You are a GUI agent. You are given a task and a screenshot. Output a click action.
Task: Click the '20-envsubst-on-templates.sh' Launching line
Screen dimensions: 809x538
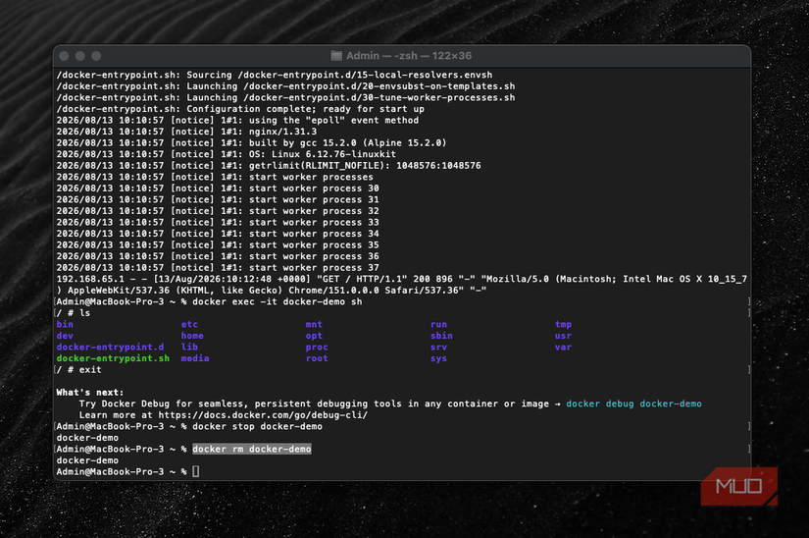(x=285, y=86)
